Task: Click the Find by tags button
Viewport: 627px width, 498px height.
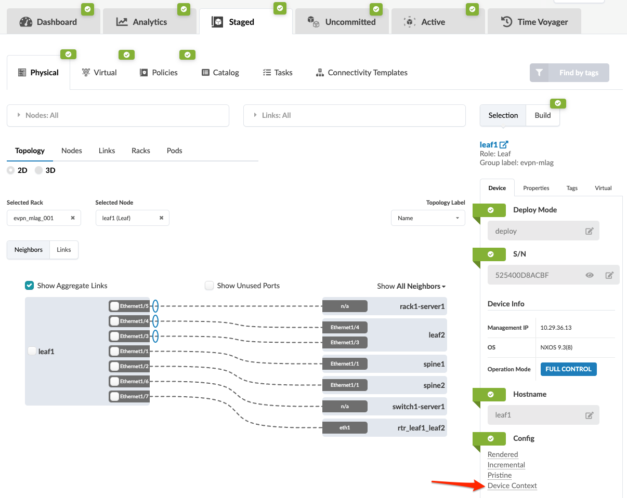Action: click(x=569, y=73)
